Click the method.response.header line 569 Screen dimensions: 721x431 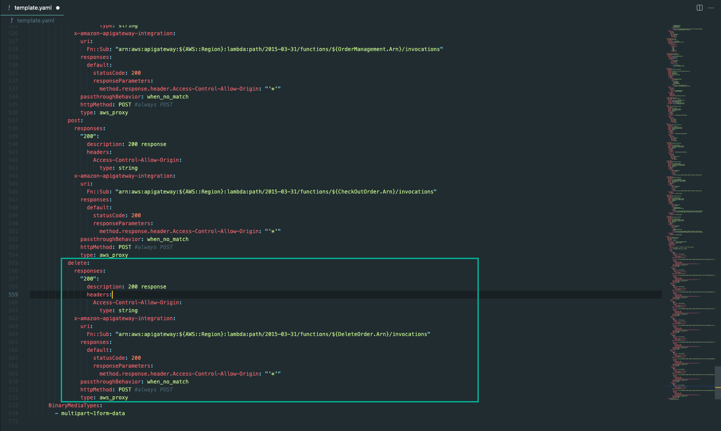(190, 374)
